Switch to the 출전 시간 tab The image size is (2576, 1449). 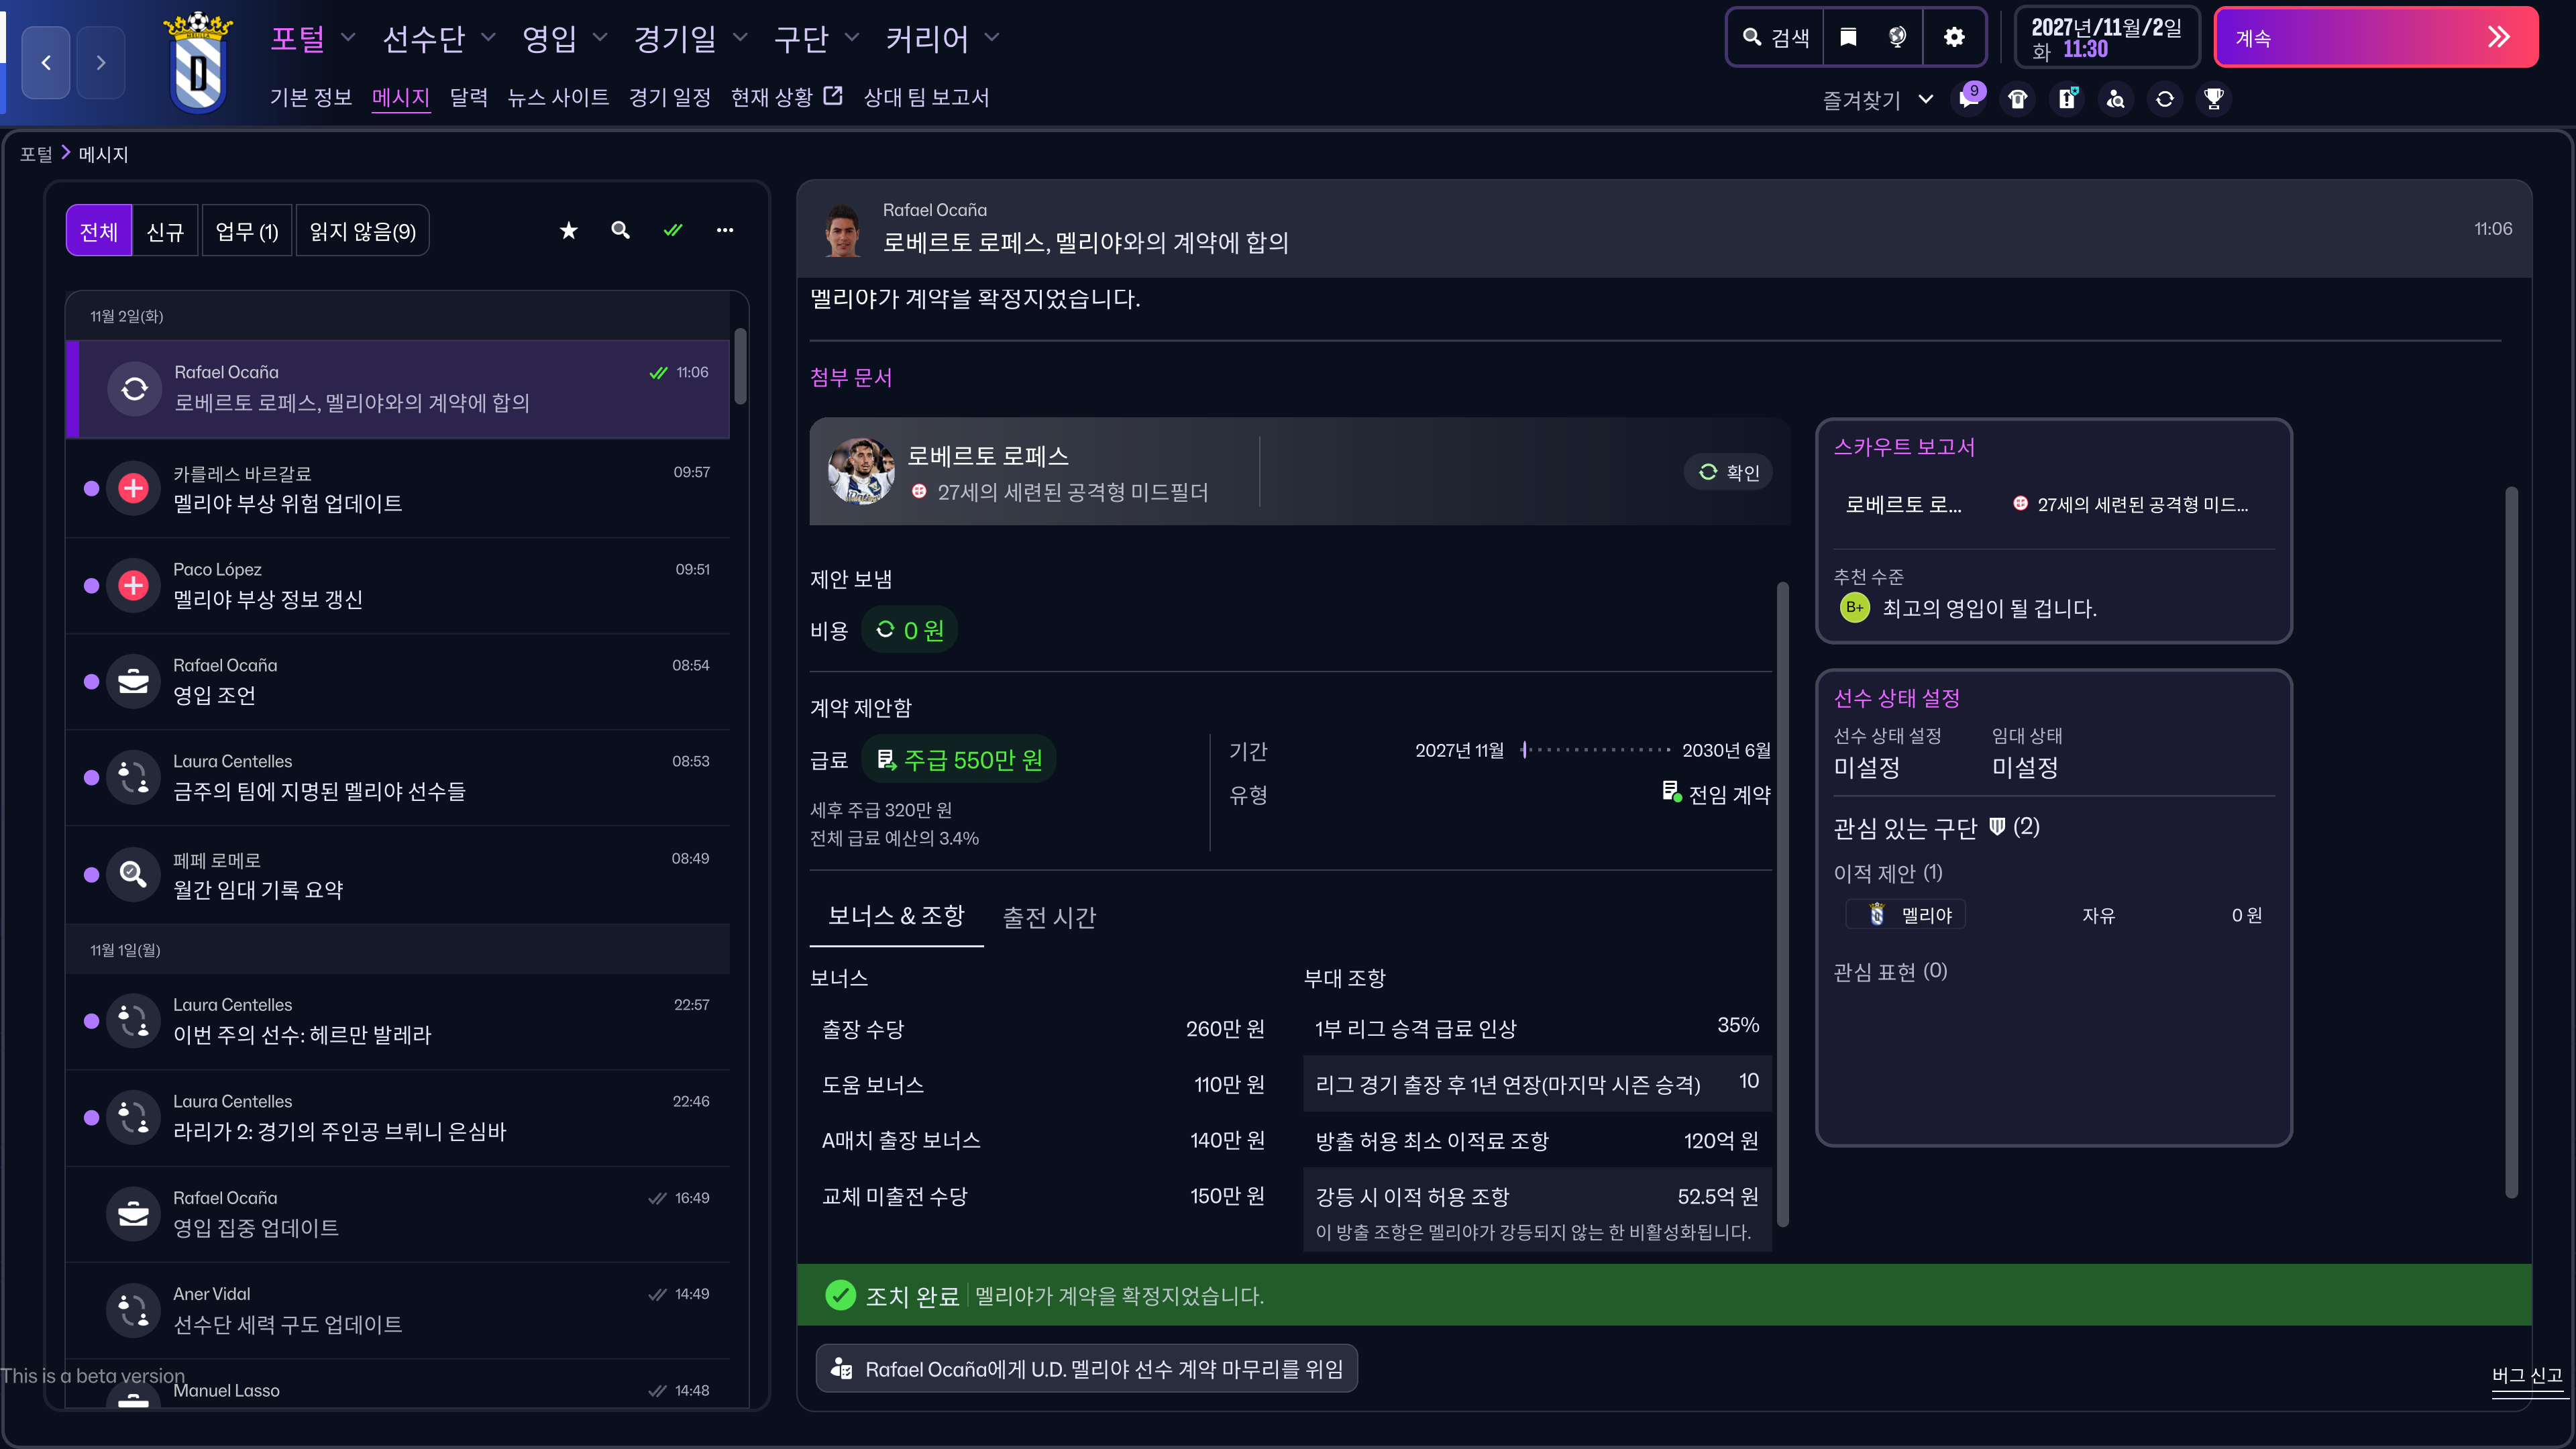click(1049, 917)
